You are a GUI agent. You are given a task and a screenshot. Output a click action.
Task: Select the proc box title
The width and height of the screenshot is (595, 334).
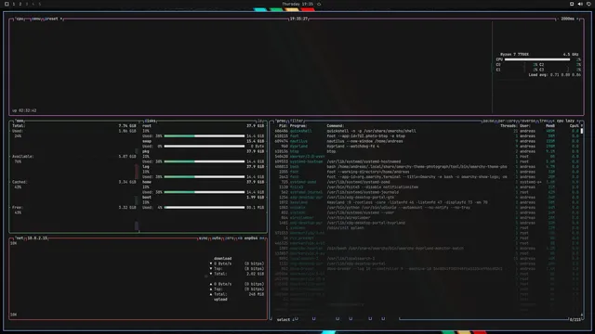point(281,121)
